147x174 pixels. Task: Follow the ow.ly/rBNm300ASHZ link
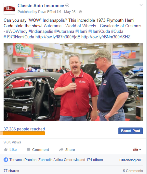[106, 37]
